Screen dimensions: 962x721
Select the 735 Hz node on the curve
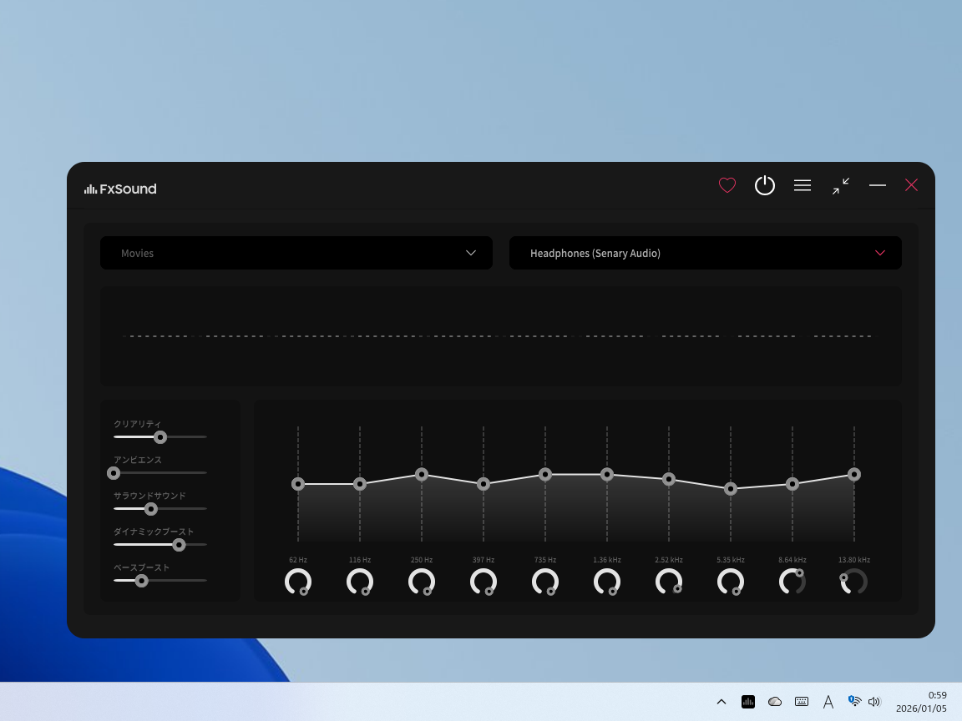544,475
